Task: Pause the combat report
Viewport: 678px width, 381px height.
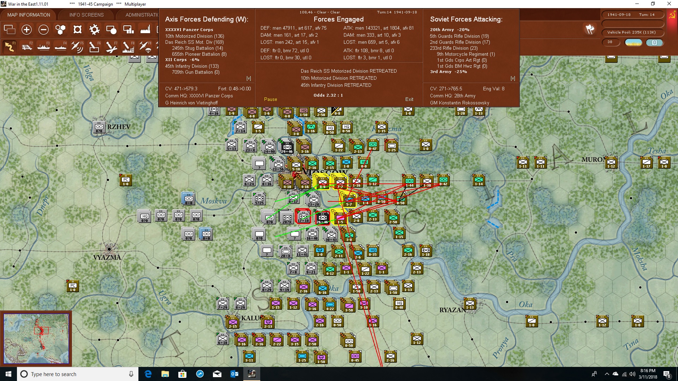Action: point(270,99)
